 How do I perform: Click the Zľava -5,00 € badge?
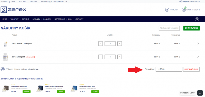coord(30,57)
